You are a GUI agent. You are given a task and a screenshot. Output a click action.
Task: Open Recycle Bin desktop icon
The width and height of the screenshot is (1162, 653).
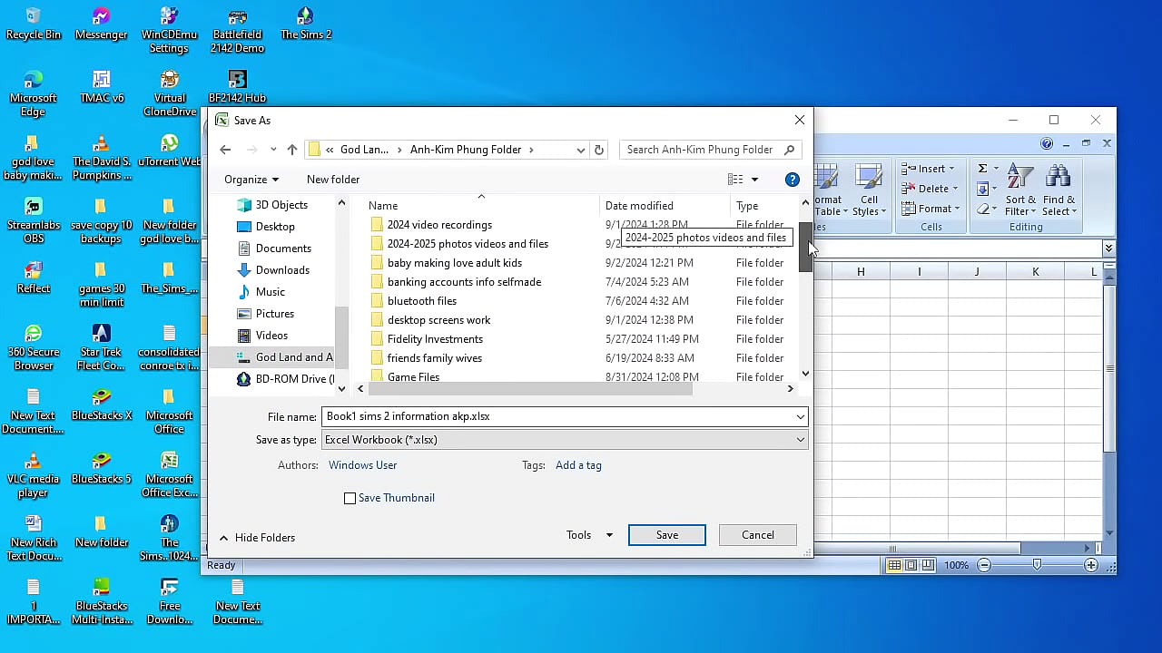tap(34, 24)
